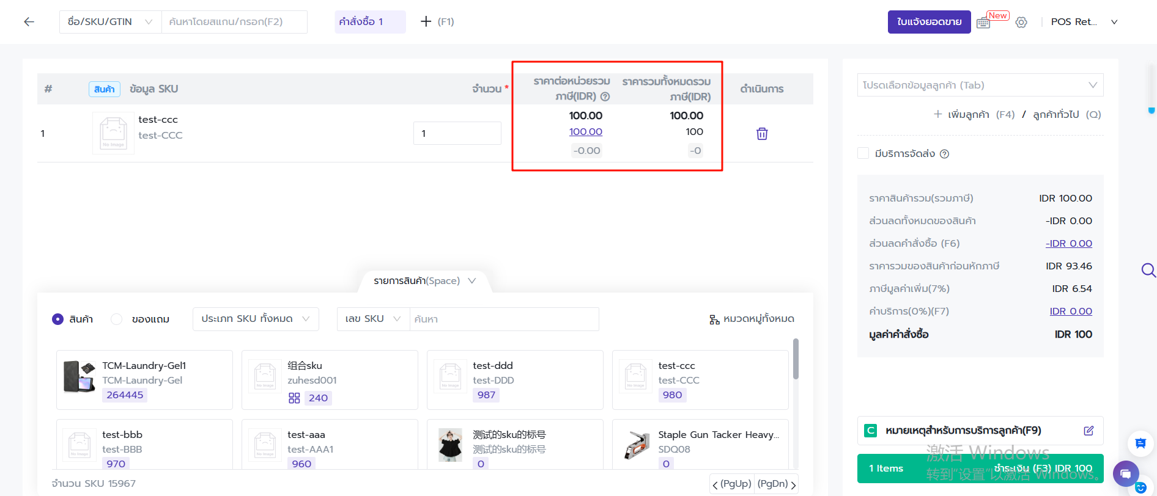Click the product list vertical scrollbar
This screenshot has width=1157, height=496.
(x=796, y=360)
